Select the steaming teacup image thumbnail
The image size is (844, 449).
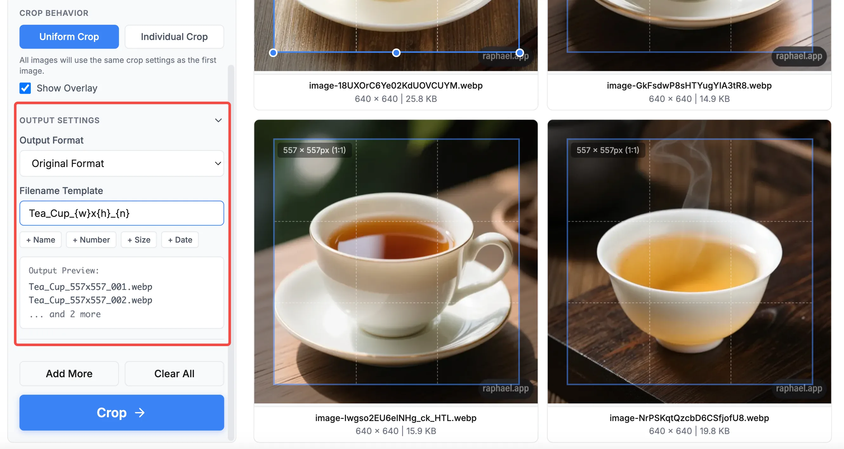[x=689, y=262]
